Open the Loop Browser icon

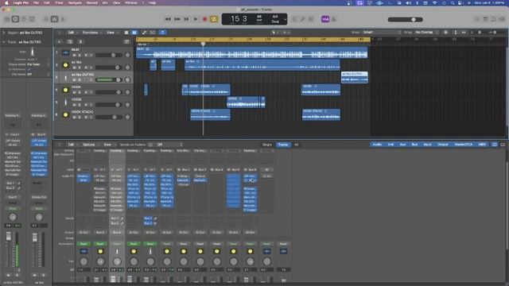tap(493, 19)
